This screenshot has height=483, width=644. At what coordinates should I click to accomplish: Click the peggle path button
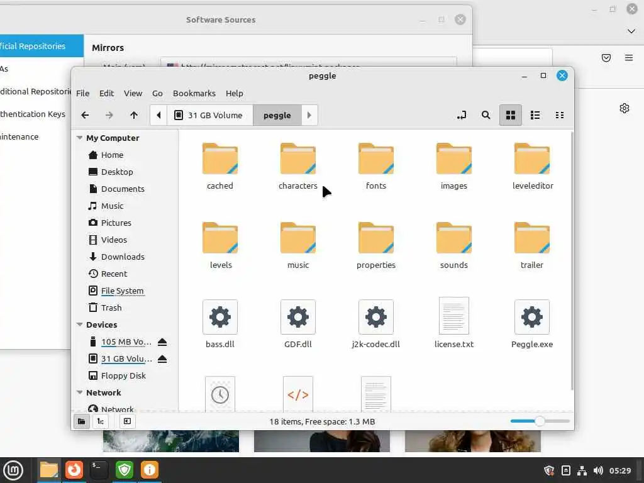pos(277,116)
